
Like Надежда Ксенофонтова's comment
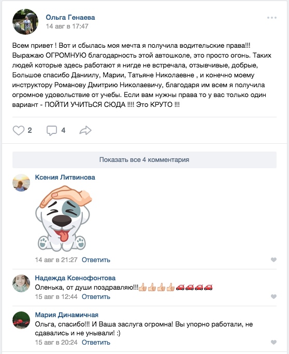[273, 296]
